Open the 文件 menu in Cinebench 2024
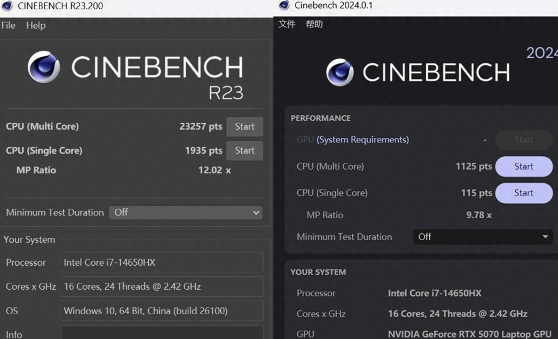Viewport: 558px width, 339px height. 287,24
